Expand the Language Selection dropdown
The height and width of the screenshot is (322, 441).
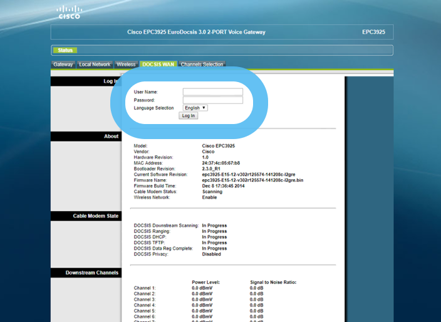coord(195,108)
